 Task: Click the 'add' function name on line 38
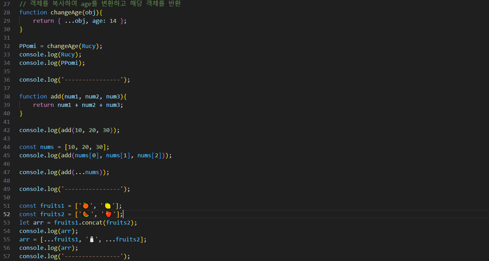pos(56,96)
